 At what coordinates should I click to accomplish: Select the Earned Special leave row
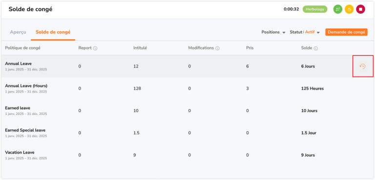(187, 133)
